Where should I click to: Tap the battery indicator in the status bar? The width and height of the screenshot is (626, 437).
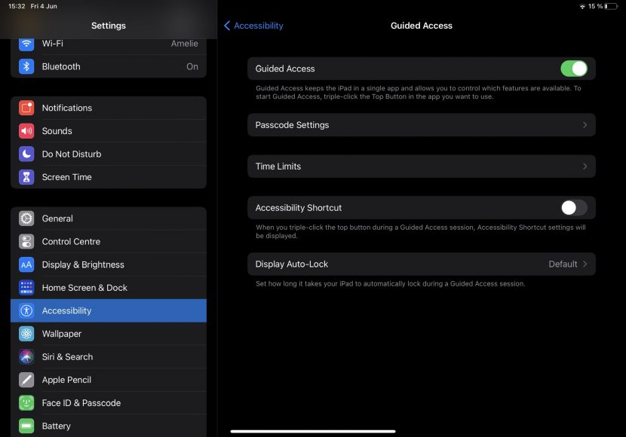click(x=611, y=6)
